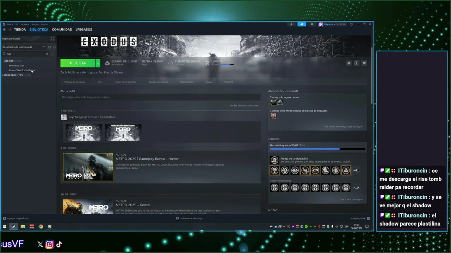Open the TIENDA tab
This screenshot has width=451, height=253.
(20, 30)
